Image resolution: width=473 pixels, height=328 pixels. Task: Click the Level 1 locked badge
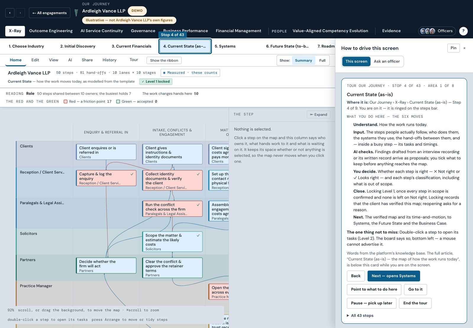click(155, 81)
